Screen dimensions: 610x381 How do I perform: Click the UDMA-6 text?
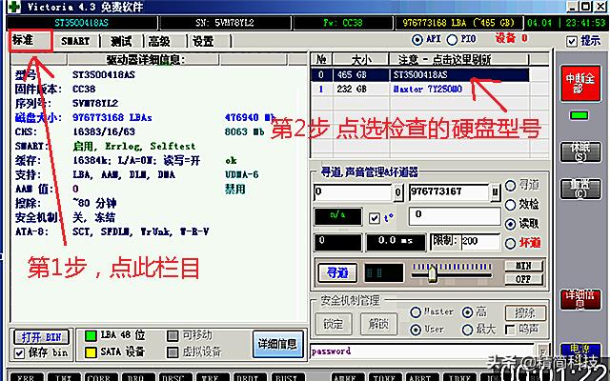click(241, 174)
